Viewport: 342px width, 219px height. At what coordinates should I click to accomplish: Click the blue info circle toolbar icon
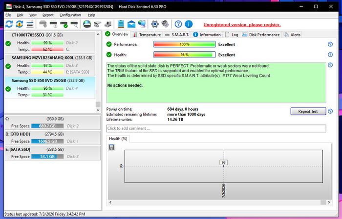point(189,24)
